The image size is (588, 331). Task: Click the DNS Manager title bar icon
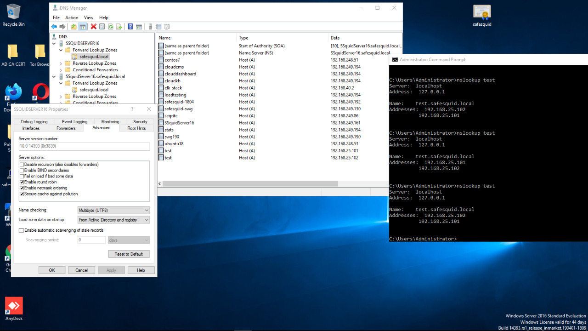point(55,8)
